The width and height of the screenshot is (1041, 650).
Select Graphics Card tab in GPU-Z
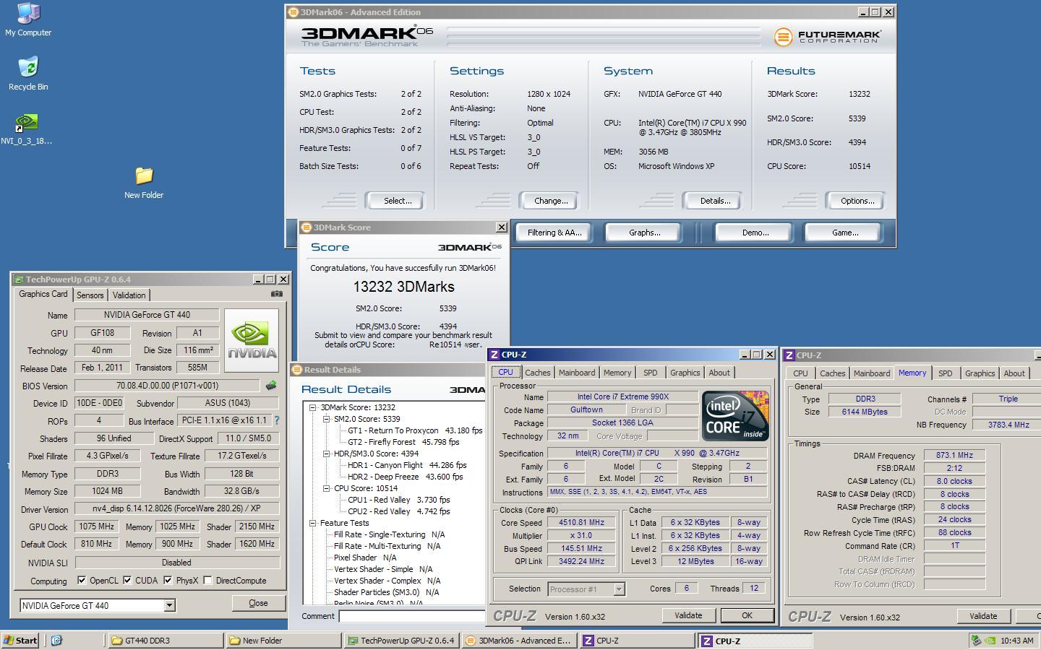(43, 294)
